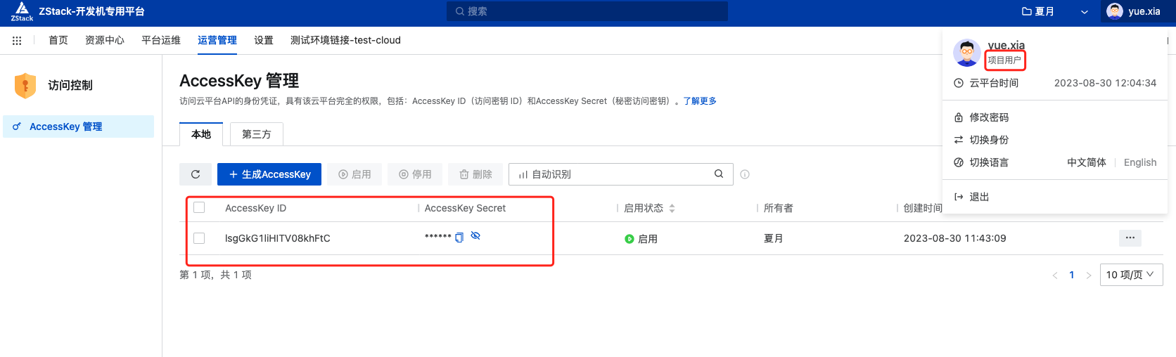
Task: Open the row's three-dot actions menu
Action: (1130, 238)
